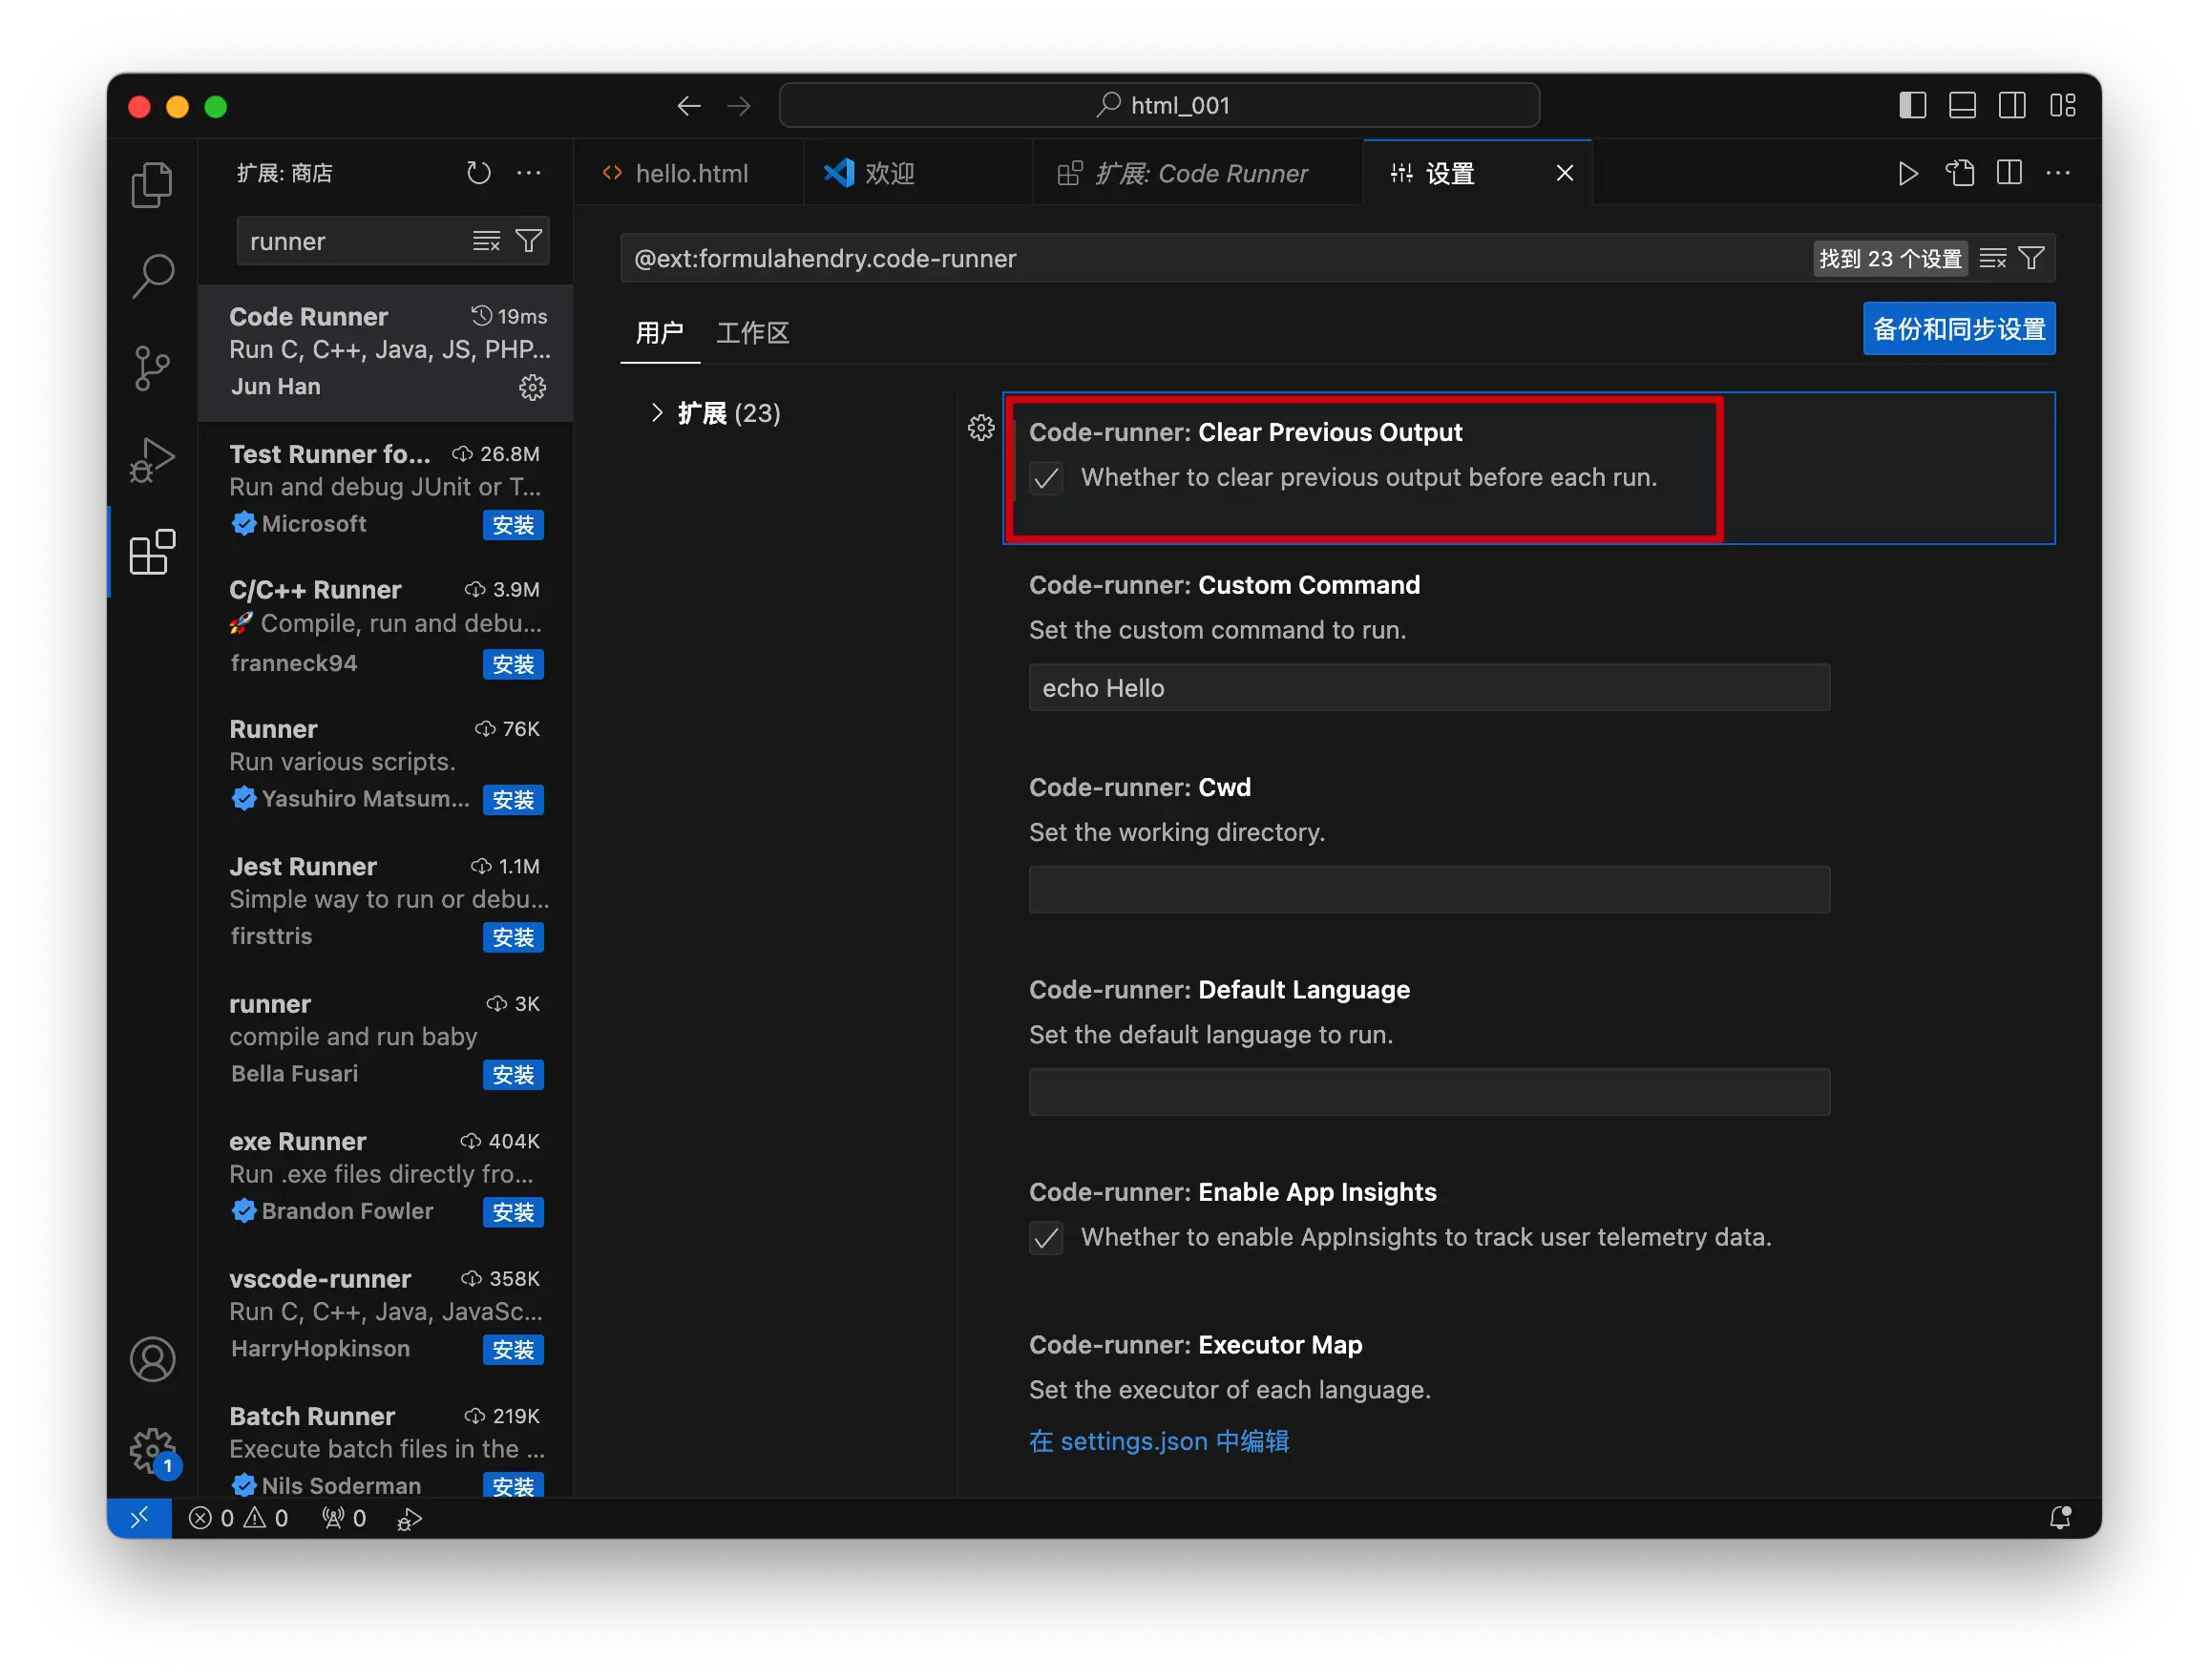This screenshot has width=2209, height=1680.
Task: Open ports forwarded status item
Action: click(343, 1518)
